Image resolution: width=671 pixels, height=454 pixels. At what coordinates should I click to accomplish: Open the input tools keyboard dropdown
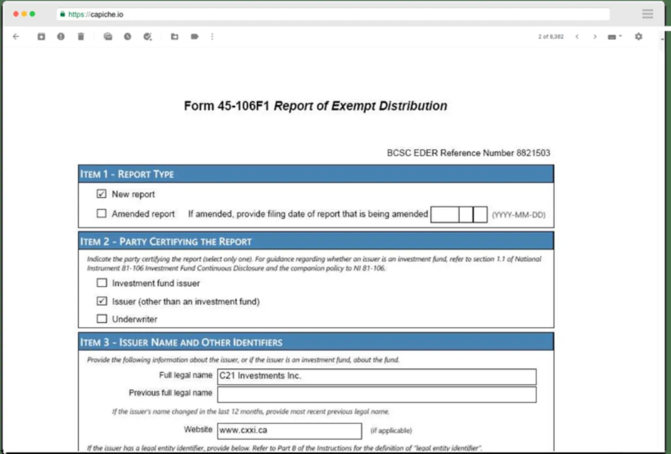(x=615, y=37)
